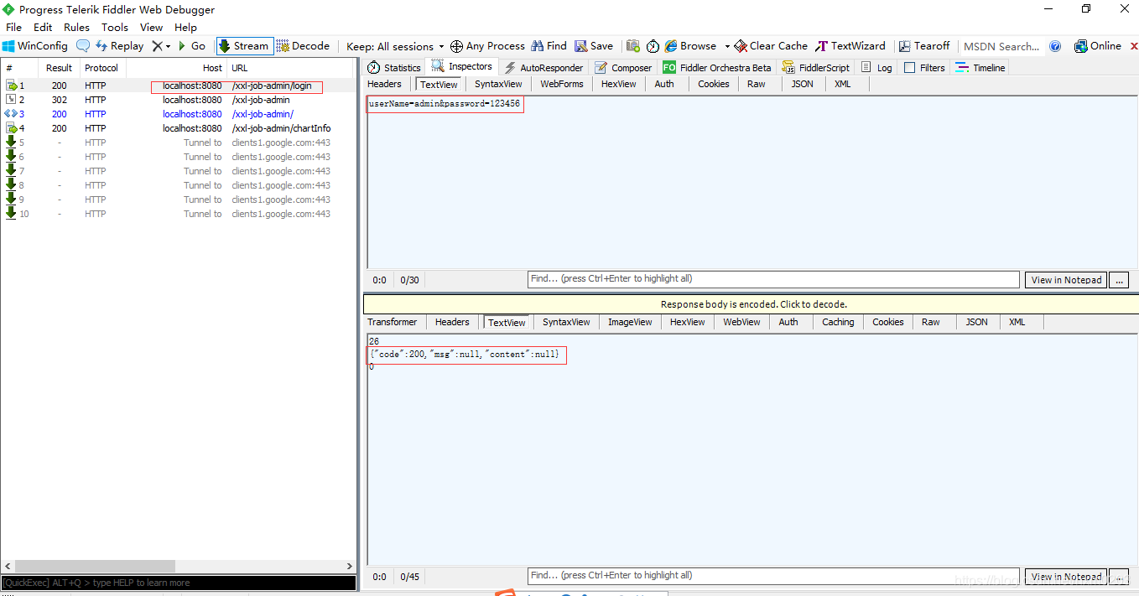Image resolution: width=1139 pixels, height=596 pixels.
Task: Select response ImageView tab
Action: [x=630, y=322]
